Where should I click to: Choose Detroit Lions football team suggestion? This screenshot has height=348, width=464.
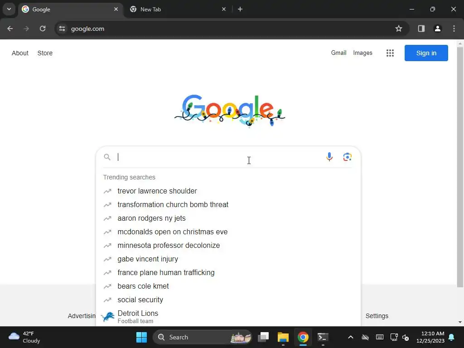pyautogui.click(x=228, y=317)
